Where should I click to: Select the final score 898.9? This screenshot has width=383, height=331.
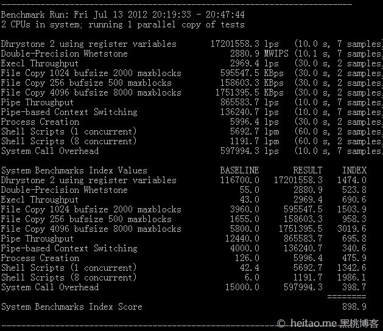(x=354, y=307)
